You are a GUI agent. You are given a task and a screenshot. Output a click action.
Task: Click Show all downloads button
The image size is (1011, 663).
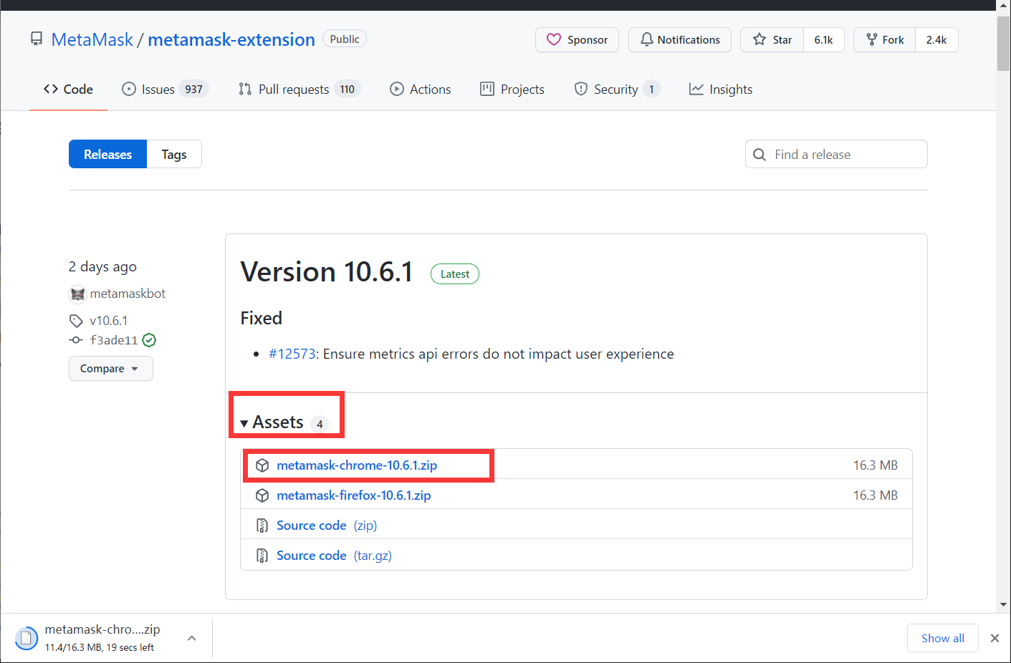pyautogui.click(x=943, y=638)
